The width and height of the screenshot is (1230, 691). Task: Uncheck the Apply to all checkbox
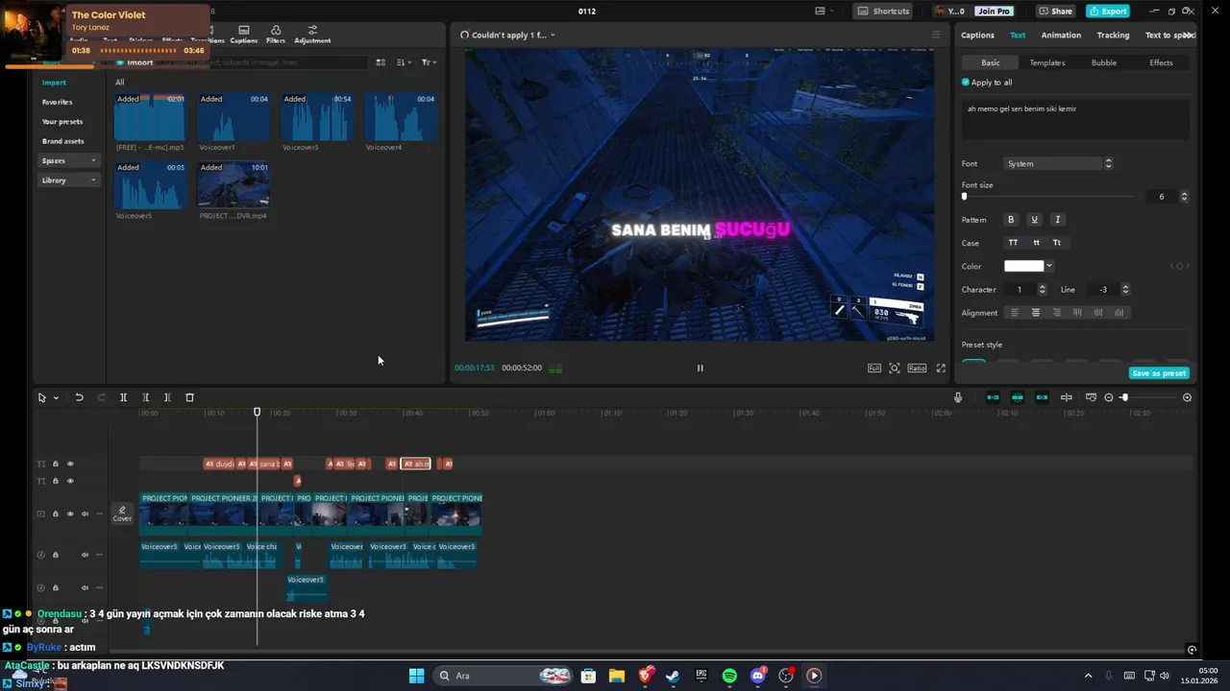pyautogui.click(x=966, y=83)
